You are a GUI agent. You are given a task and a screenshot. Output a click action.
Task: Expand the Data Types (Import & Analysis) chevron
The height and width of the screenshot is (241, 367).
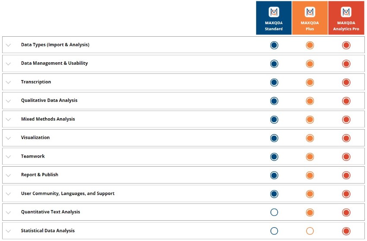pyautogui.click(x=8, y=45)
